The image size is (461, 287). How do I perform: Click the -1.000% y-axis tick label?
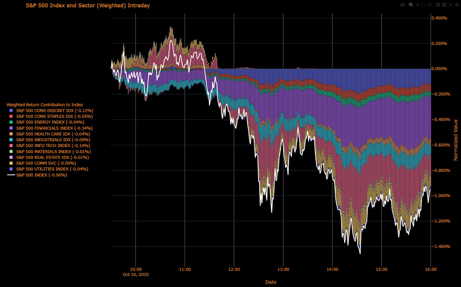pos(440,196)
